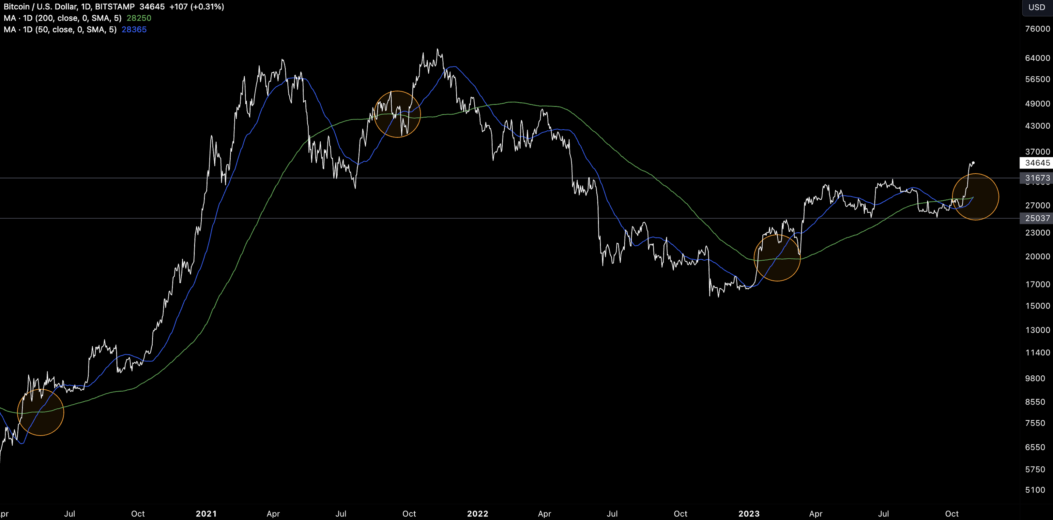1053x520 pixels.
Task: Click the green 28250 MA value
Action: (139, 18)
